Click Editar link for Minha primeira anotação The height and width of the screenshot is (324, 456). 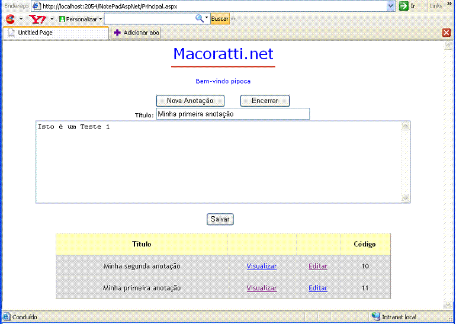[318, 288]
